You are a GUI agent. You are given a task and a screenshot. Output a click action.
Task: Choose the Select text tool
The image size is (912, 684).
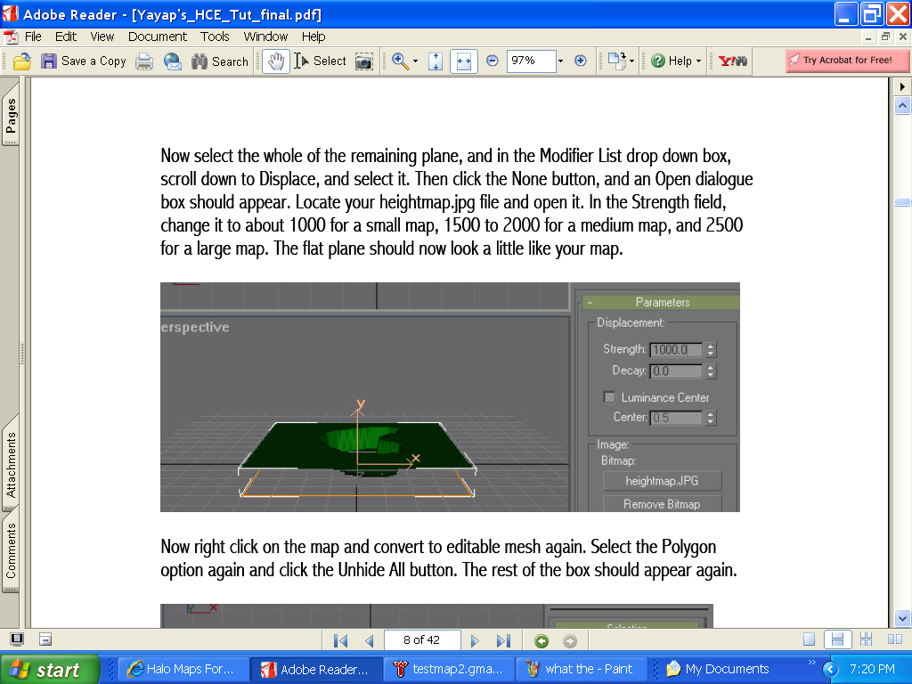tap(320, 61)
